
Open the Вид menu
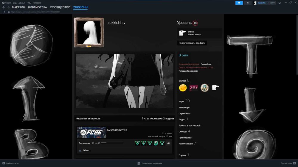point(15,3)
